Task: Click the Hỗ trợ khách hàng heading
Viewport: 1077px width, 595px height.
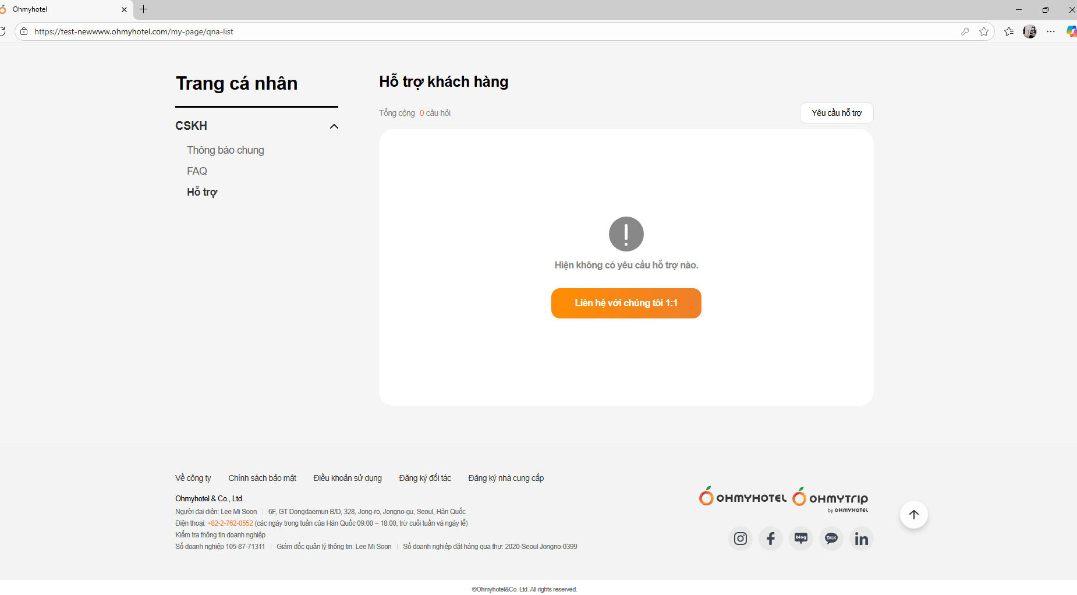Action: coord(444,82)
